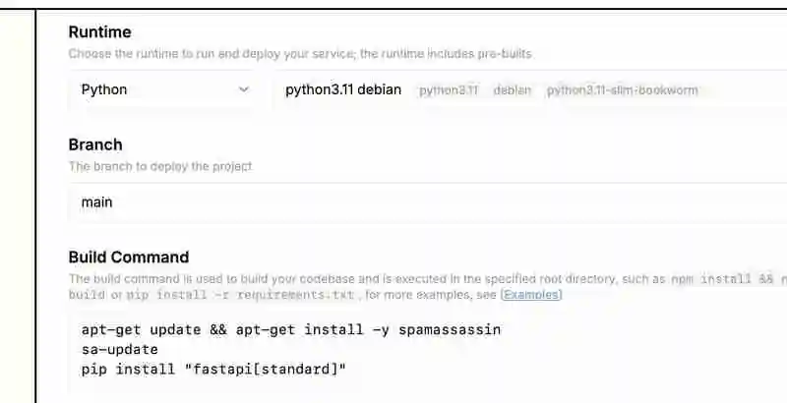Click the Runtime section heading
This screenshot has height=403, width=787.
click(x=99, y=32)
